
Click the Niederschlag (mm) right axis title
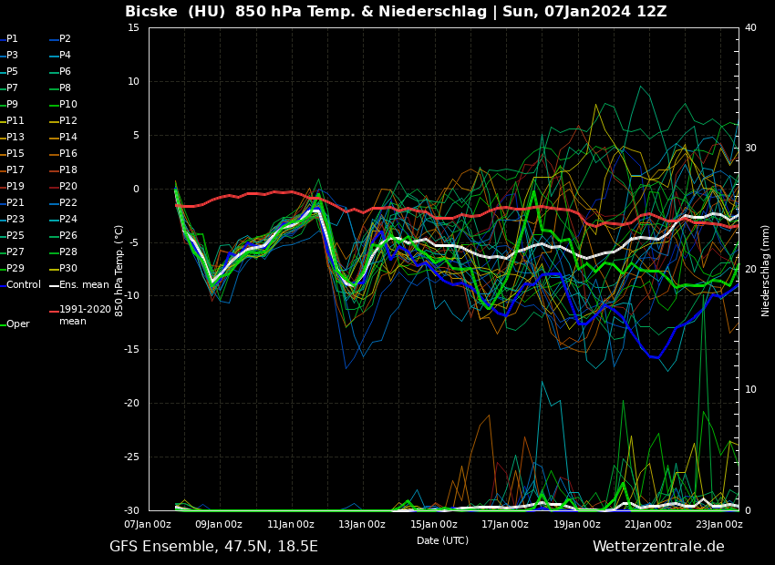pos(766,270)
